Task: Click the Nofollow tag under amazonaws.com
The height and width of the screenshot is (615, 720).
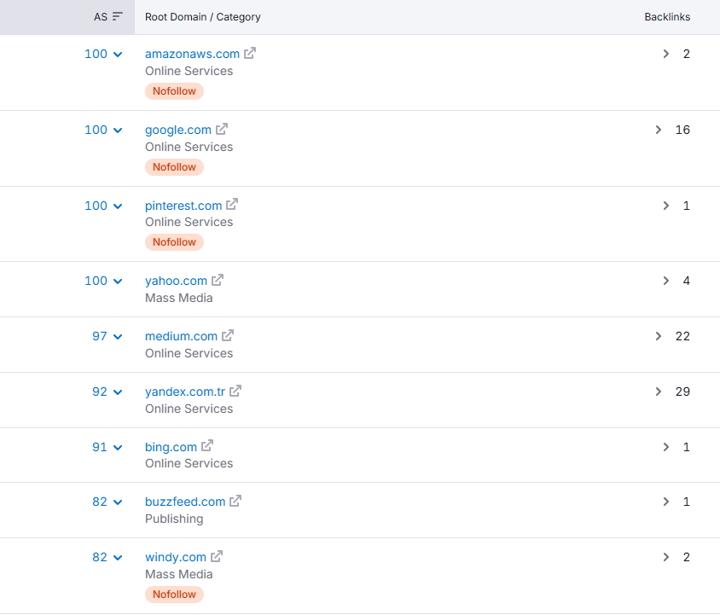Action: 175,91
